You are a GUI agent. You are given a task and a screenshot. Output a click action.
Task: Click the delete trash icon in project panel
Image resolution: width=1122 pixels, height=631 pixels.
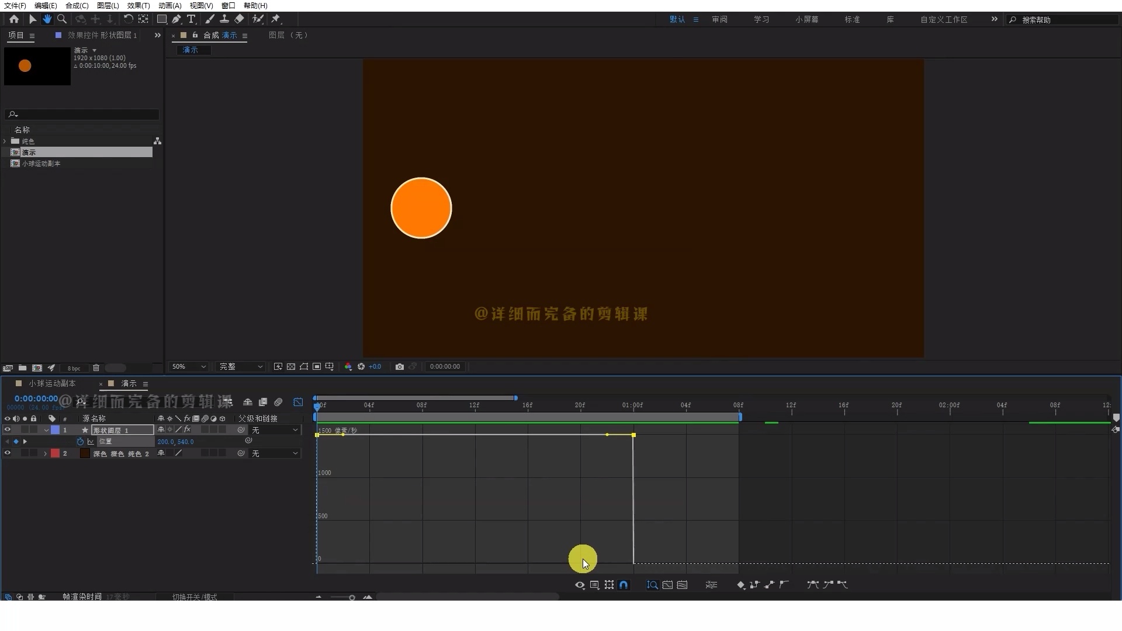pyautogui.click(x=96, y=368)
